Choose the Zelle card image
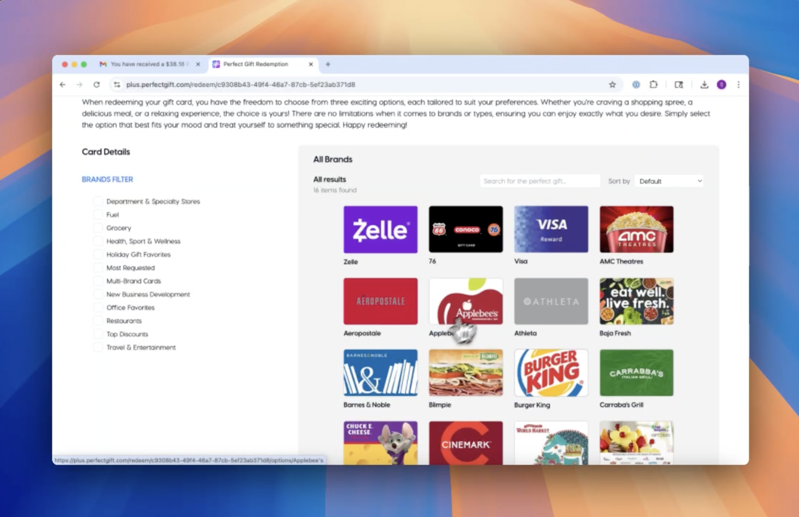This screenshot has width=799, height=517. coord(380,230)
